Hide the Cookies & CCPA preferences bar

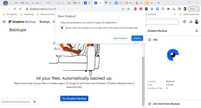pos(35,102)
